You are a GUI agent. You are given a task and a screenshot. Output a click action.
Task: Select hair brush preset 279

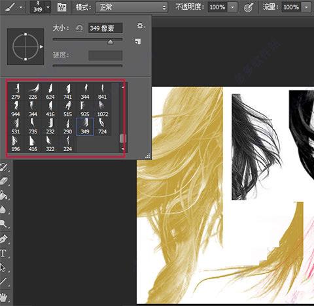click(x=16, y=92)
